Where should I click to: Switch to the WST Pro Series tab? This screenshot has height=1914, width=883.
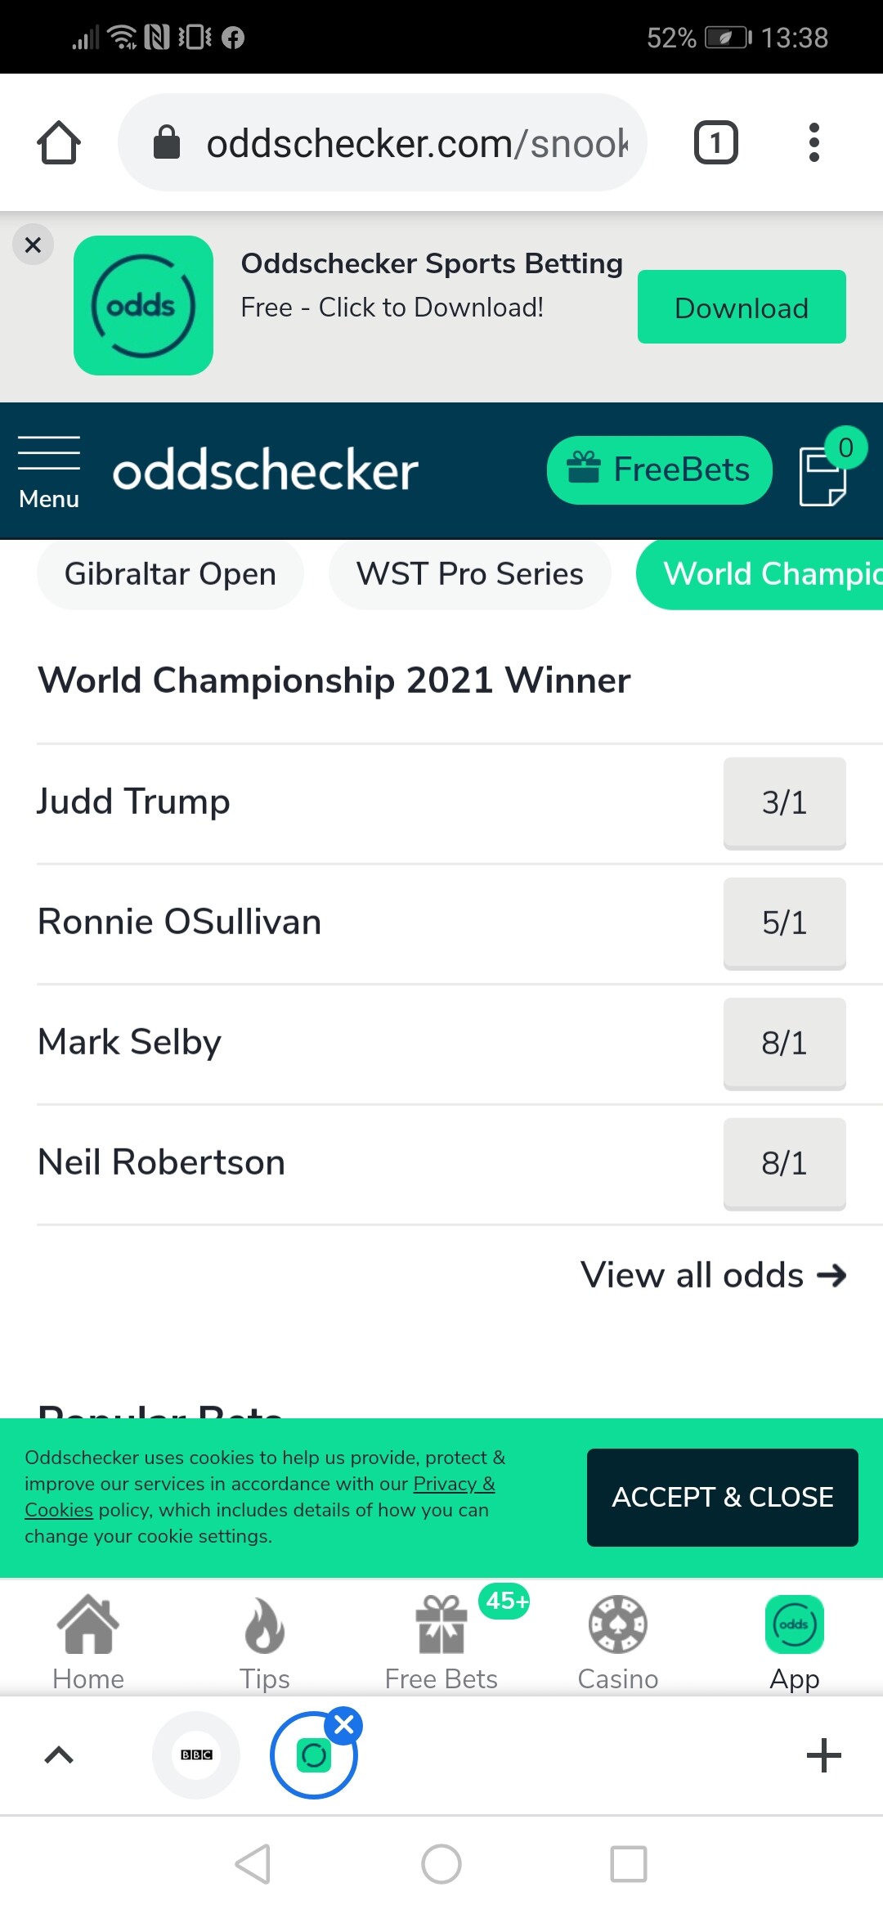click(x=469, y=574)
